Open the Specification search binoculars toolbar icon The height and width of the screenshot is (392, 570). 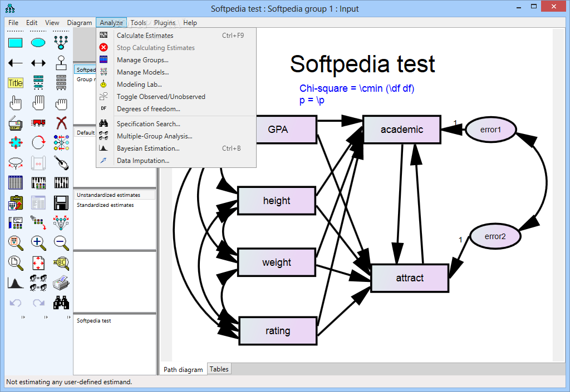point(61,302)
